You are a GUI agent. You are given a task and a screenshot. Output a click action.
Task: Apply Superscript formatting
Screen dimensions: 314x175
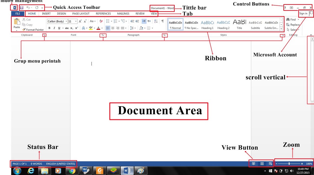(77, 28)
